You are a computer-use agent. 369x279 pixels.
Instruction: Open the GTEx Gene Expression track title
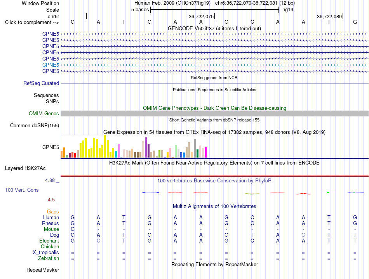point(214,132)
